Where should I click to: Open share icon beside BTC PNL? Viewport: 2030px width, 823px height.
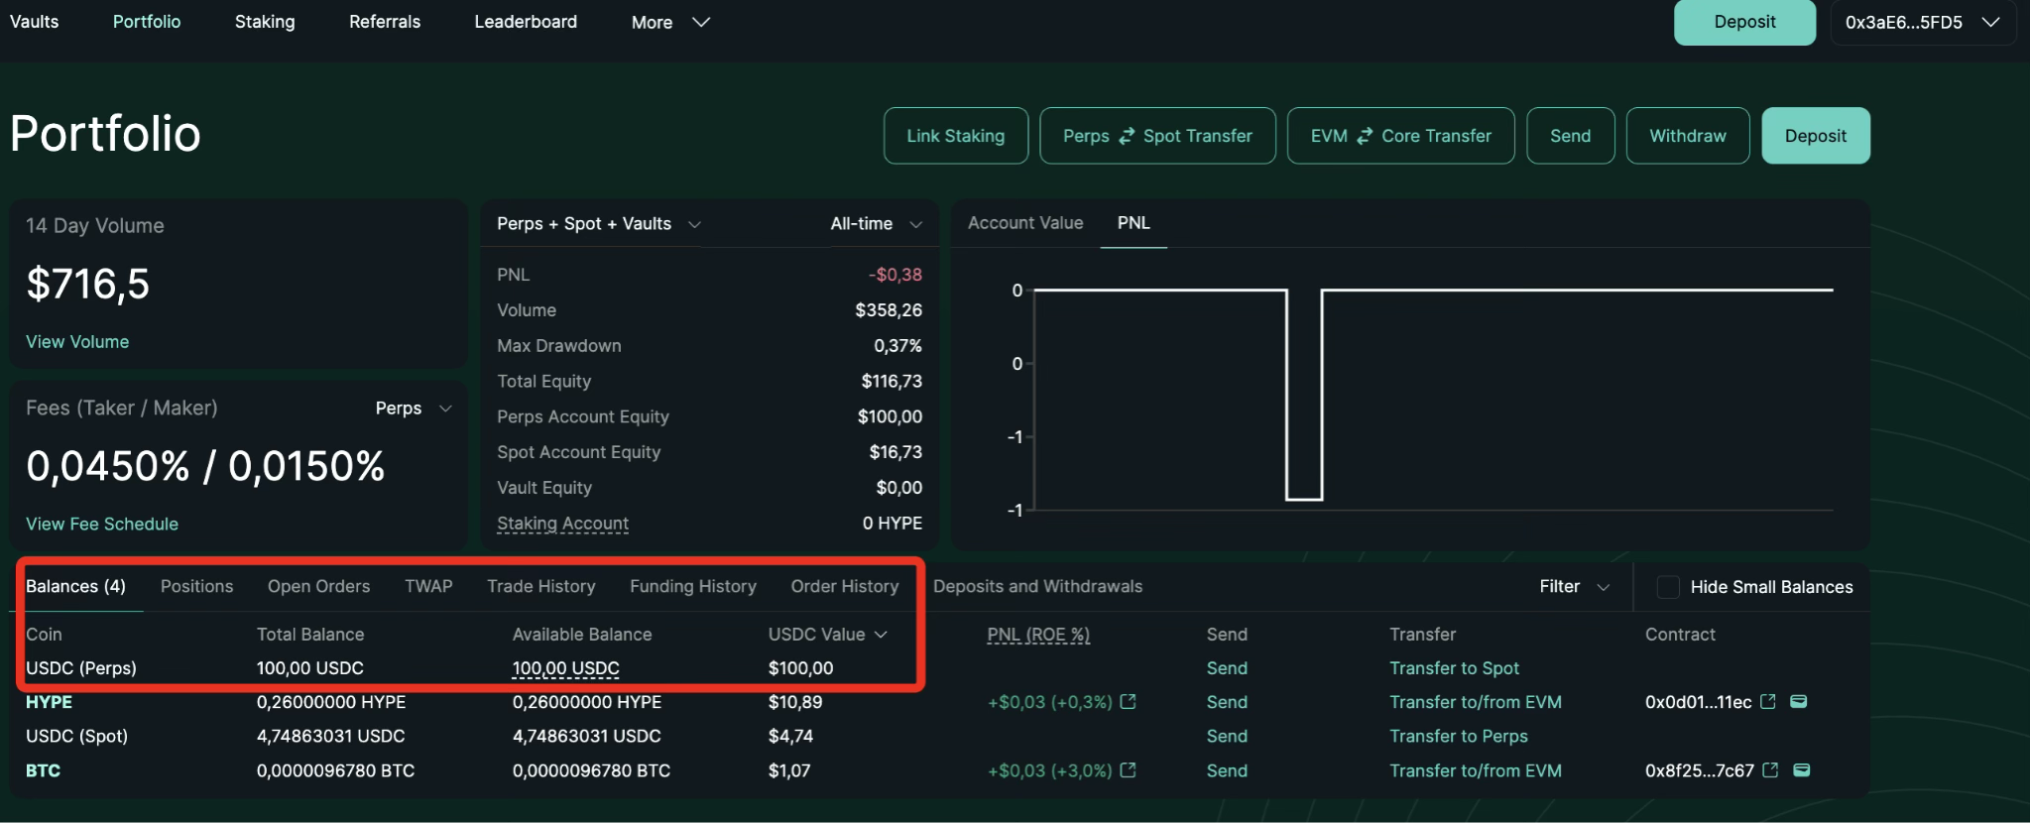point(1128,770)
